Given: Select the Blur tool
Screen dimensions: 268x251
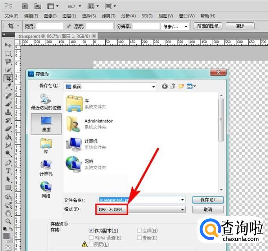Looking at the screenshot, I should click(x=8, y=145).
